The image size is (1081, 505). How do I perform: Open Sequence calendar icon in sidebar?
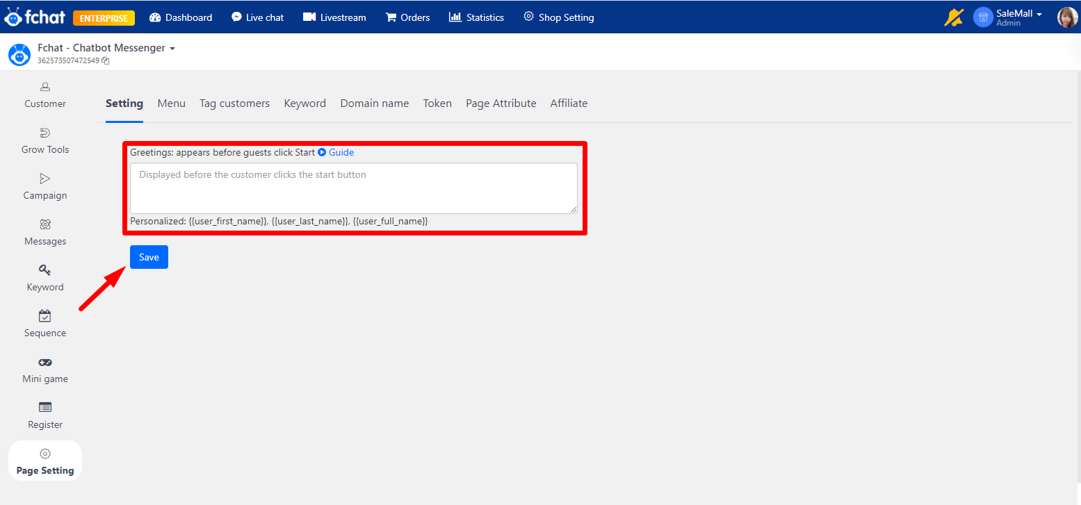point(45,316)
